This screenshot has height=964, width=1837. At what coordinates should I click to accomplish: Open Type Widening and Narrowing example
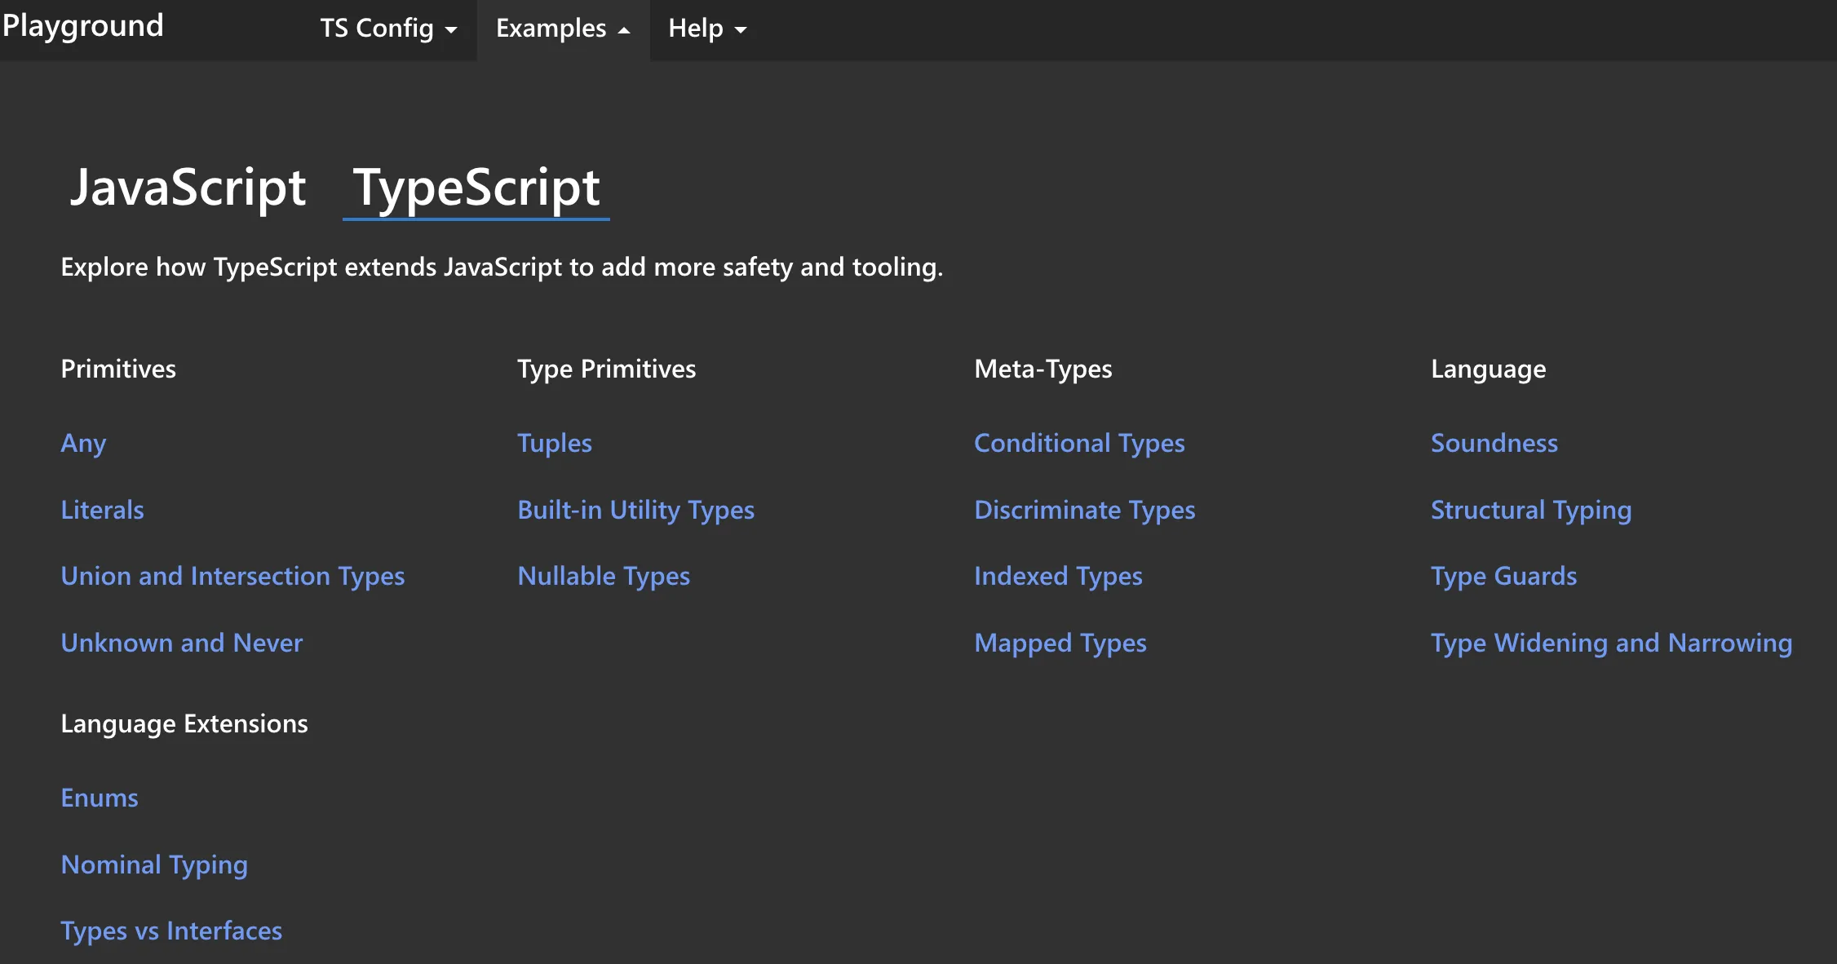coord(1611,643)
